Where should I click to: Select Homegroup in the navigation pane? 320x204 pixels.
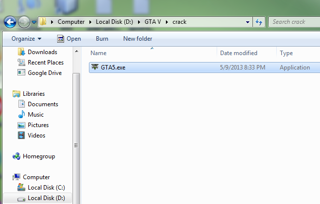(x=39, y=156)
